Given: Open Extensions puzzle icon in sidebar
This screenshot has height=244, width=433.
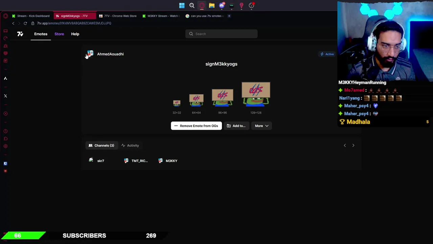Looking at the screenshot, I should [5, 139].
